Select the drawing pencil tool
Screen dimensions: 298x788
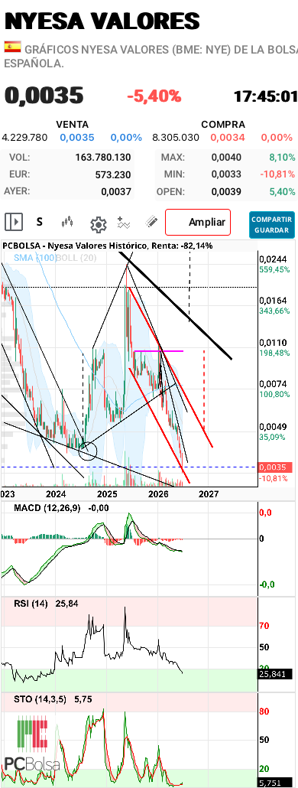click(151, 222)
